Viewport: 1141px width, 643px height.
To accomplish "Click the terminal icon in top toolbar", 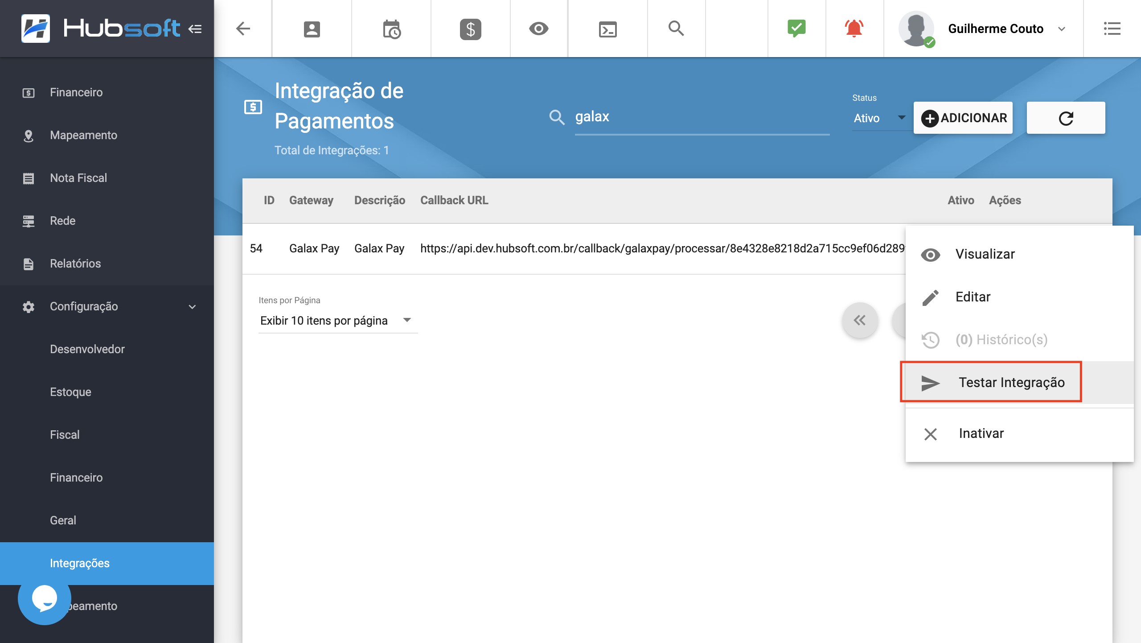I will coord(607,29).
